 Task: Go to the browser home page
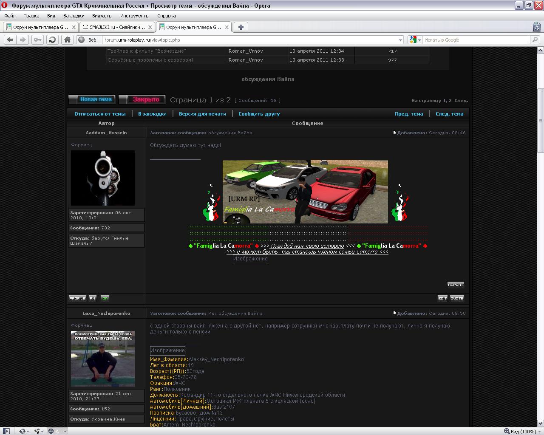click(x=67, y=40)
